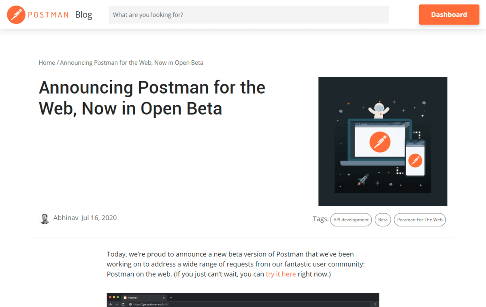The image size is (486, 307).
Task: Click the Postman logo on the phone illustration
Action: [x=415, y=160]
